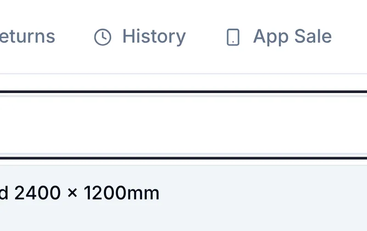Activate the round clock History icon
This screenshot has width=367, height=231.
point(102,37)
